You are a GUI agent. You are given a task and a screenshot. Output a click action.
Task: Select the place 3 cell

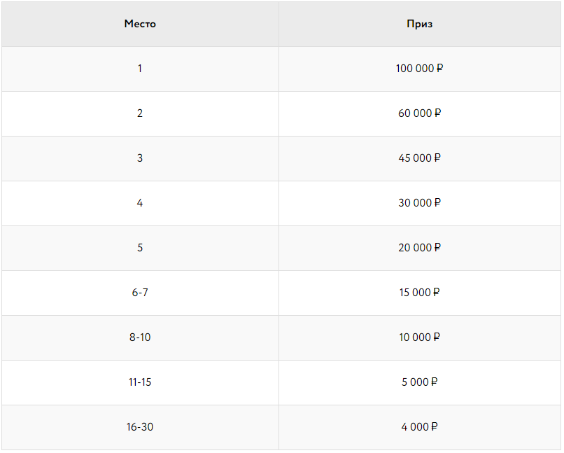coord(140,158)
